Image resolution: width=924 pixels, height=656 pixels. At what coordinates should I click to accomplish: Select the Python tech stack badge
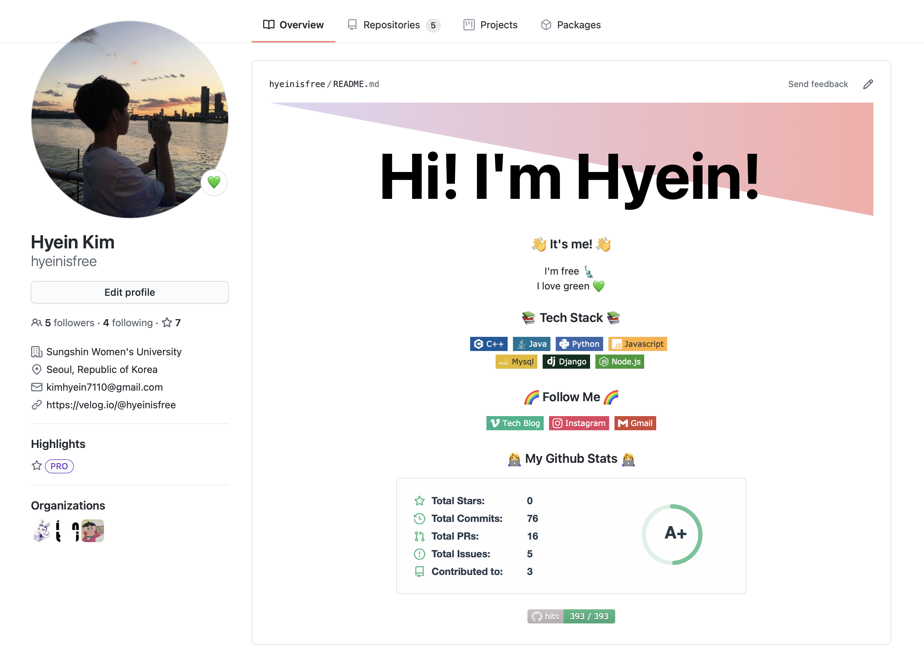pyautogui.click(x=579, y=344)
